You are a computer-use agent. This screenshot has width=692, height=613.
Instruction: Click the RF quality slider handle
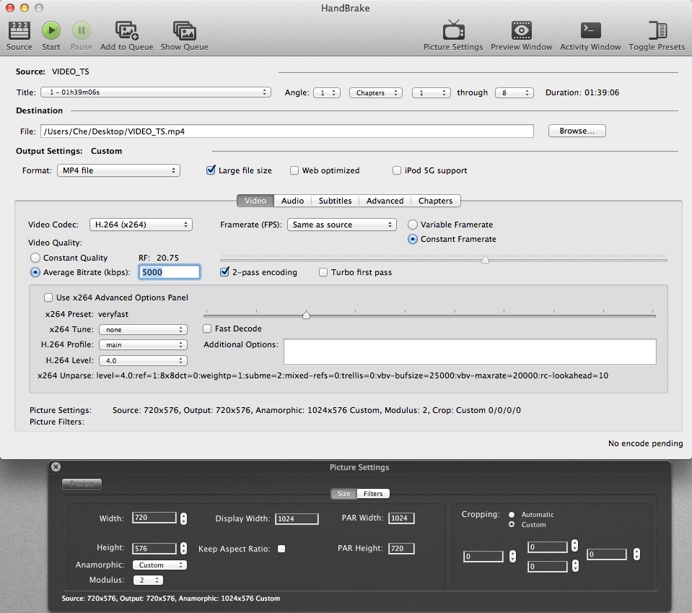point(485,259)
